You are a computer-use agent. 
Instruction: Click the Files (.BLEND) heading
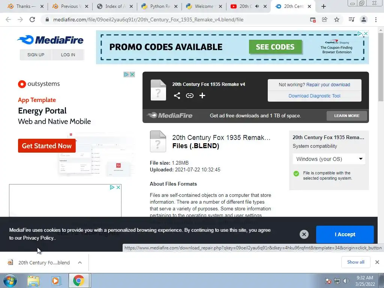click(196, 146)
